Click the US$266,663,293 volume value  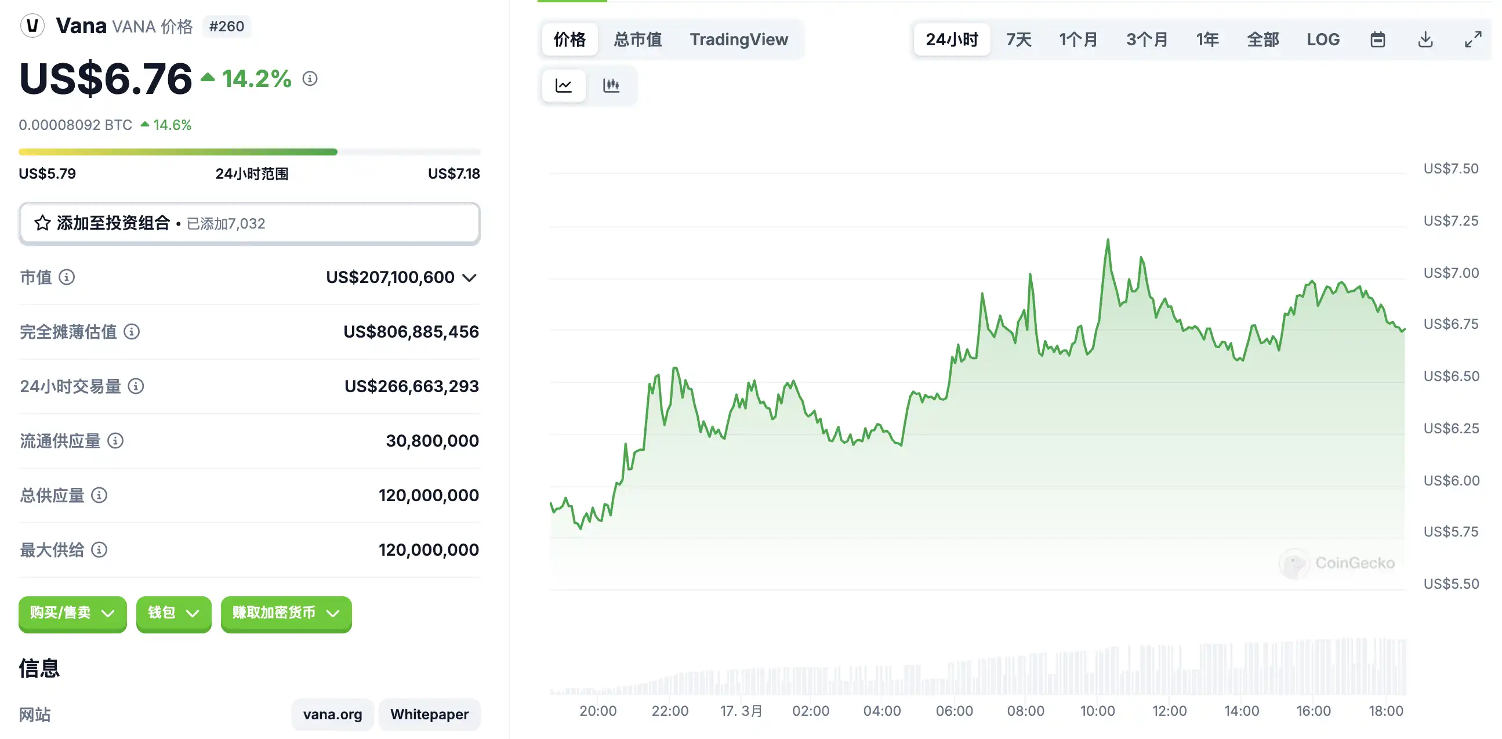pos(412,386)
